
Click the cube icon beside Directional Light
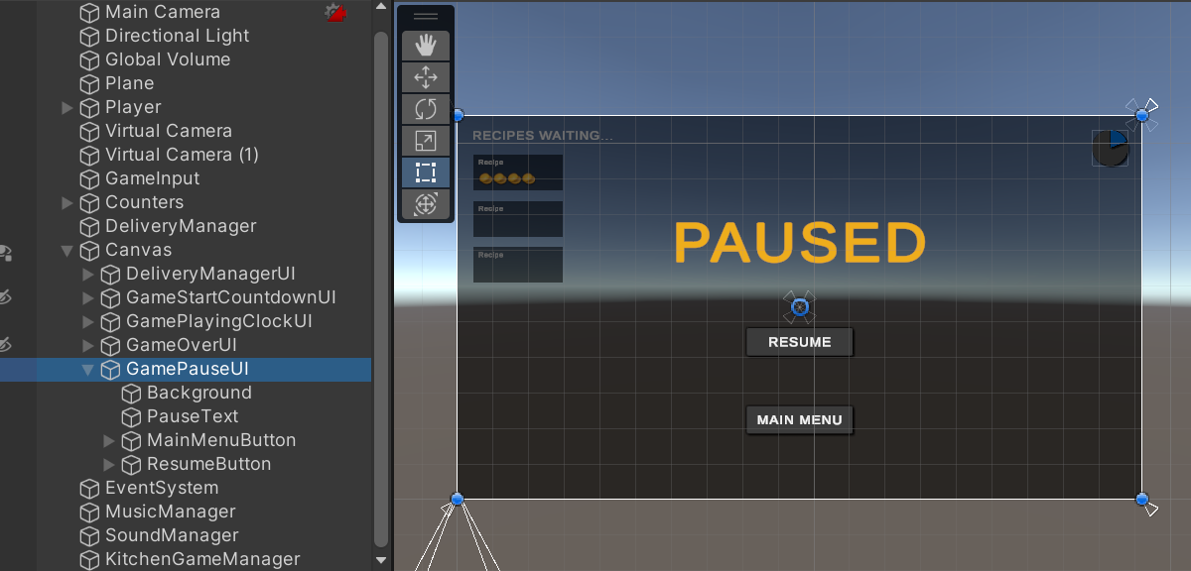click(x=87, y=36)
